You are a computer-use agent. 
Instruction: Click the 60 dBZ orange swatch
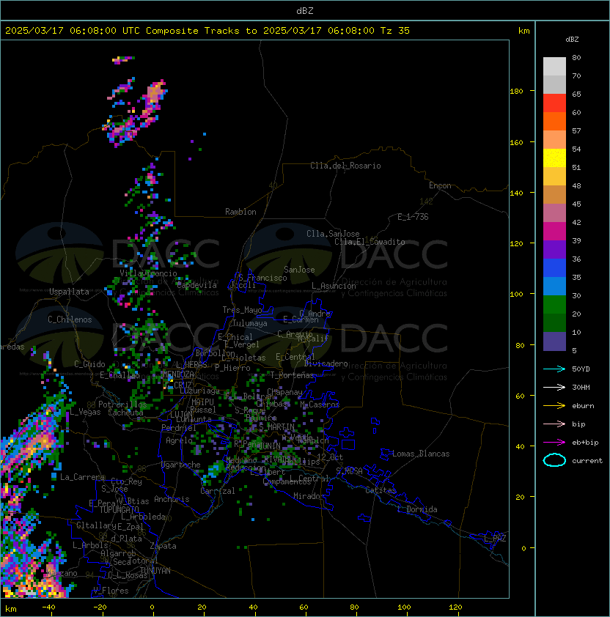pos(554,121)
